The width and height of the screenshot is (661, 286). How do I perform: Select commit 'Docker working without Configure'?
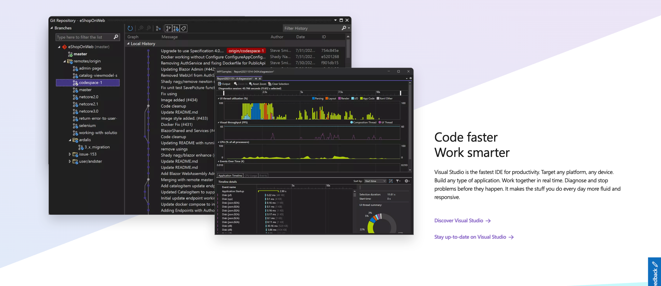213,57
